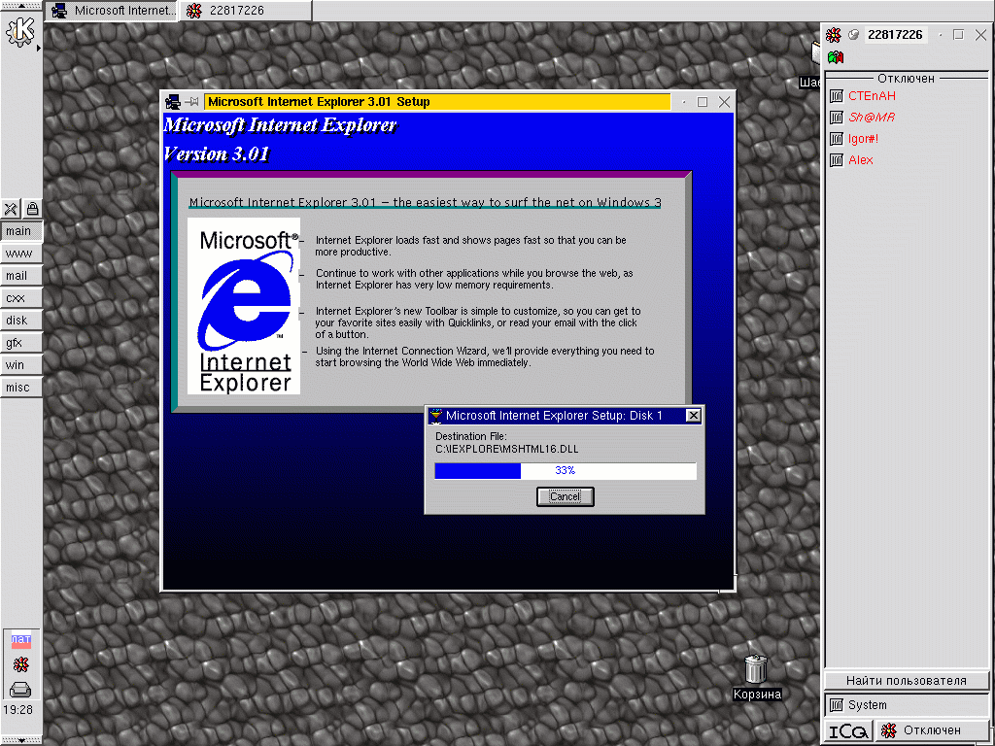Switch to the 'main' virtual desktop
The width and height of the screenshot is (995, 746).
click(21, 231)
